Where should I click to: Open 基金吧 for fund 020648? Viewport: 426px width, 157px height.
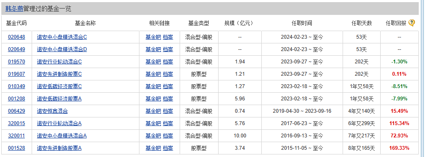tap(153, 37)
